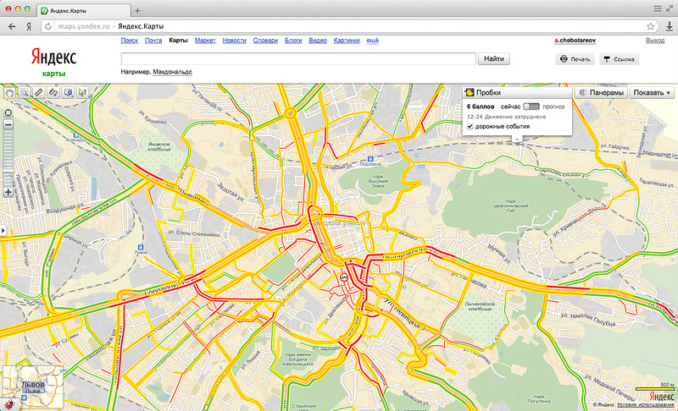Select the hand pan tool
Image resolution: width=678 pixels, height=411 pixels.
tap(9, 92)
